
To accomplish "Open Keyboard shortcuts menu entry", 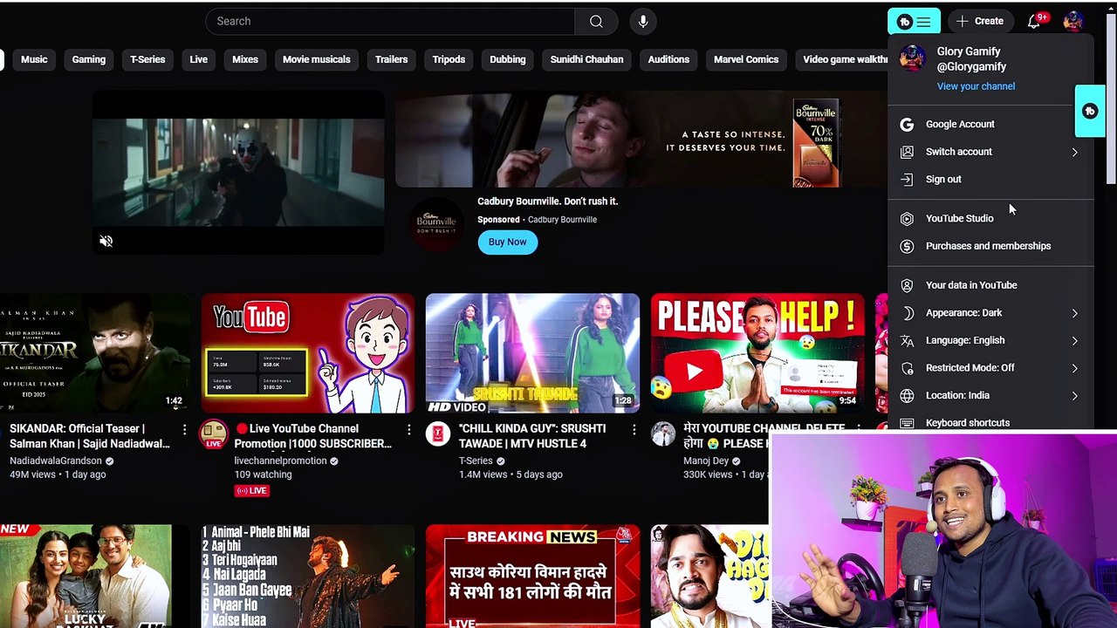I will coord(990,423).
